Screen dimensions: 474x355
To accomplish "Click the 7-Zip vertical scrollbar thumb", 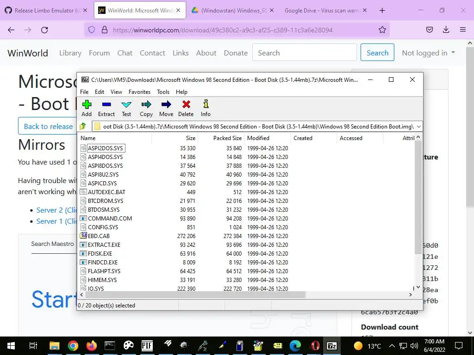I will 418,198.
